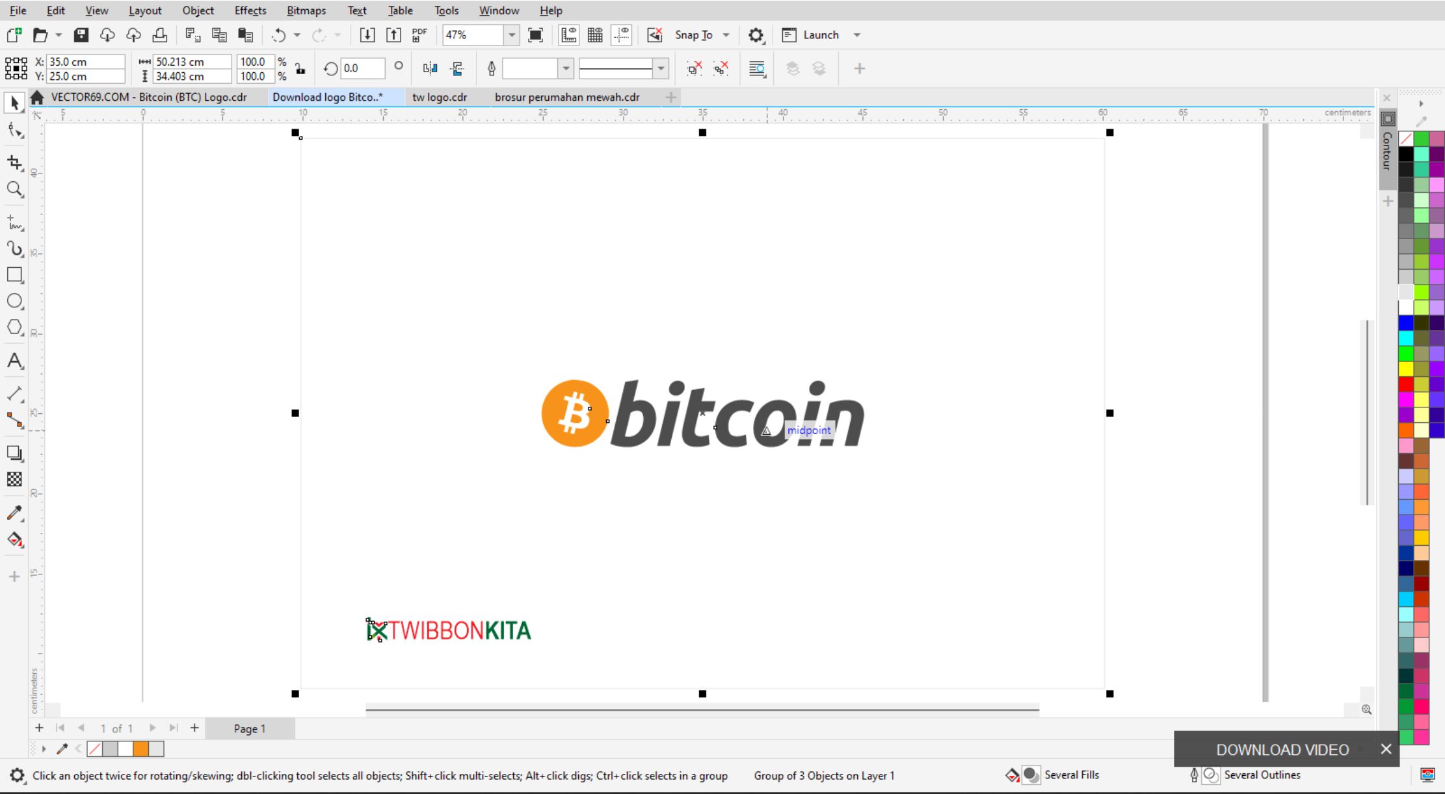Click Mirror vertically icon
1445x794 pixels.
(457, 68)
